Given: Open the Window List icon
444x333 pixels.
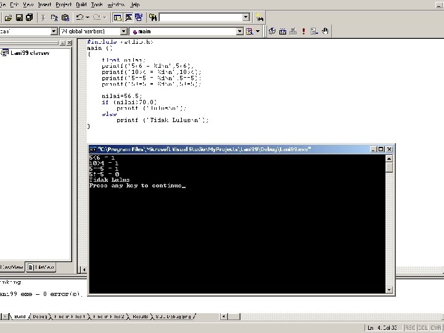Looking at the screenshot, I should [x=139, y=17].
